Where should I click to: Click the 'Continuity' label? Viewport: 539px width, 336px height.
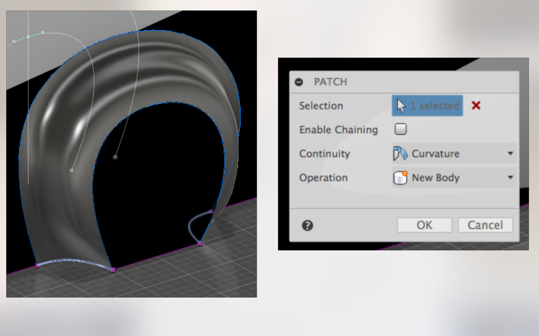(x=325, y=154)
